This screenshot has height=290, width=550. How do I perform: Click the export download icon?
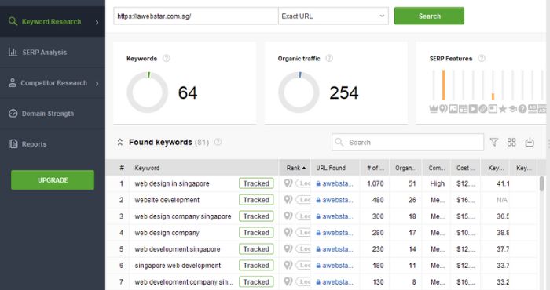coord(530,142)
